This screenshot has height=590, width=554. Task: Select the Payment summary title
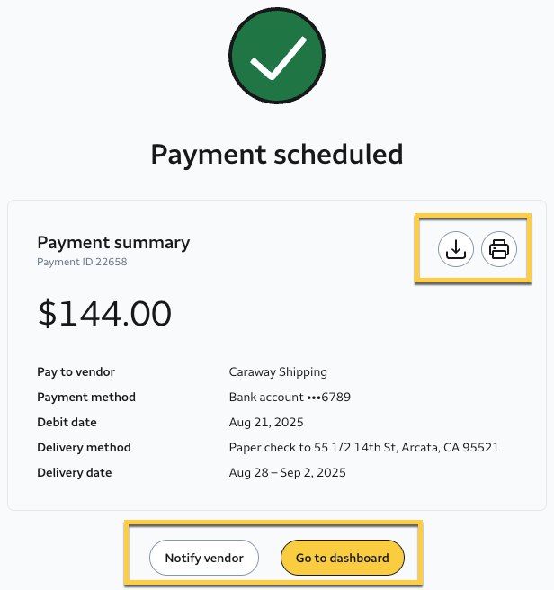click(x=113, y=242)
